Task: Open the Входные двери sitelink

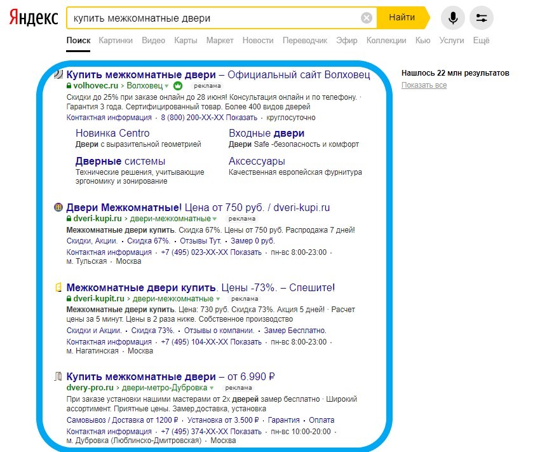Action: coord(267,133)
